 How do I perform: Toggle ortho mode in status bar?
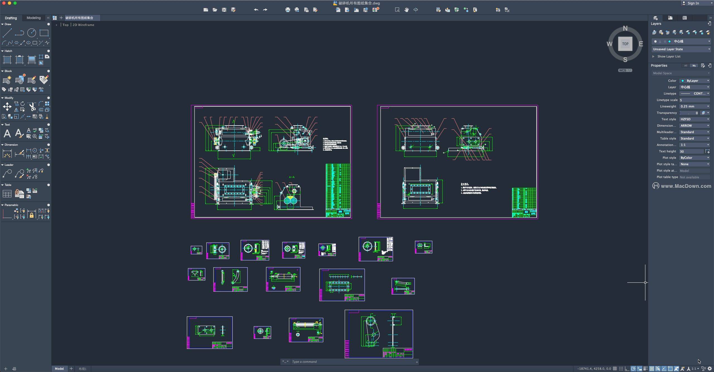627,369
